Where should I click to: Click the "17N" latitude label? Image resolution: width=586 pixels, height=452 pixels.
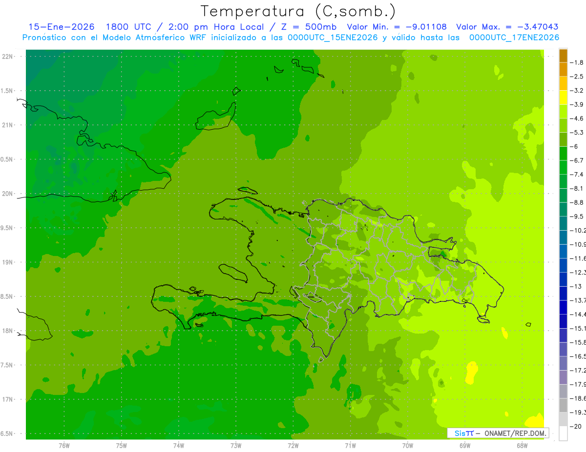[8, 399]
